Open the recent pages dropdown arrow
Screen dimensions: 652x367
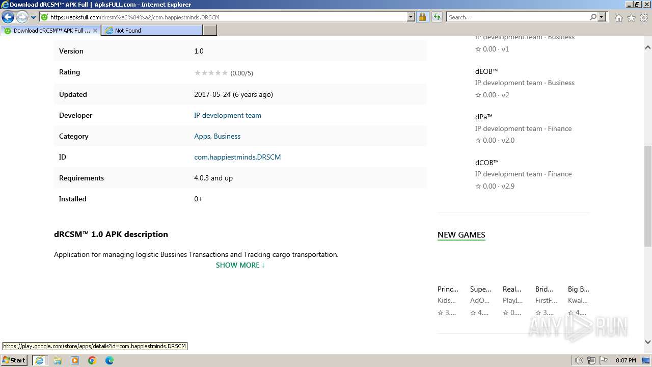tap(34, 17)
